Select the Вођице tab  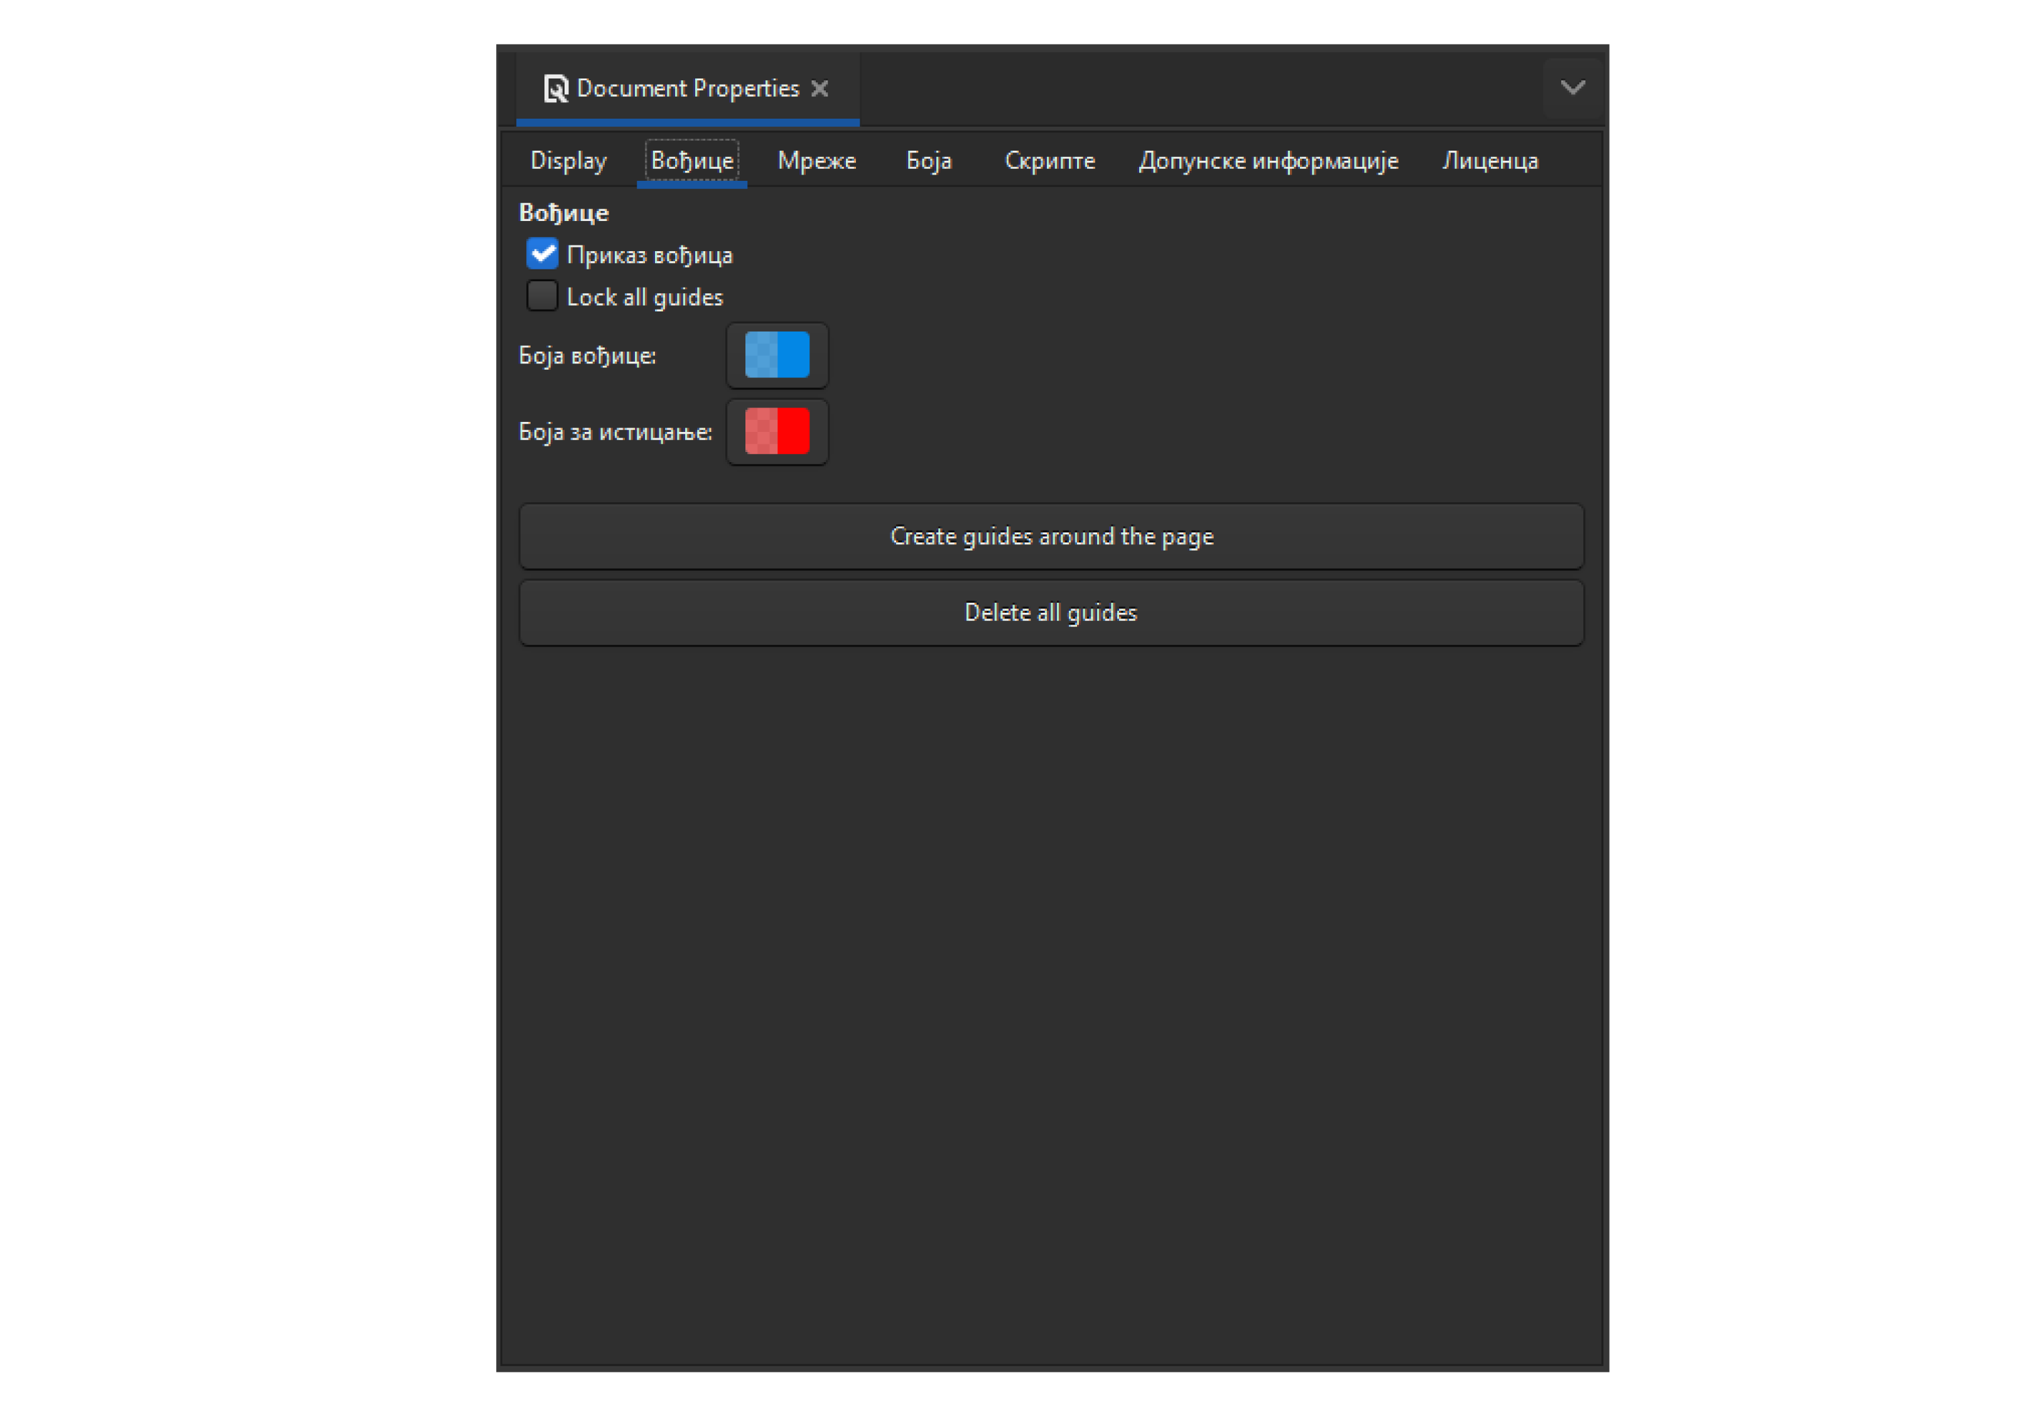click(x=691, y=161)
